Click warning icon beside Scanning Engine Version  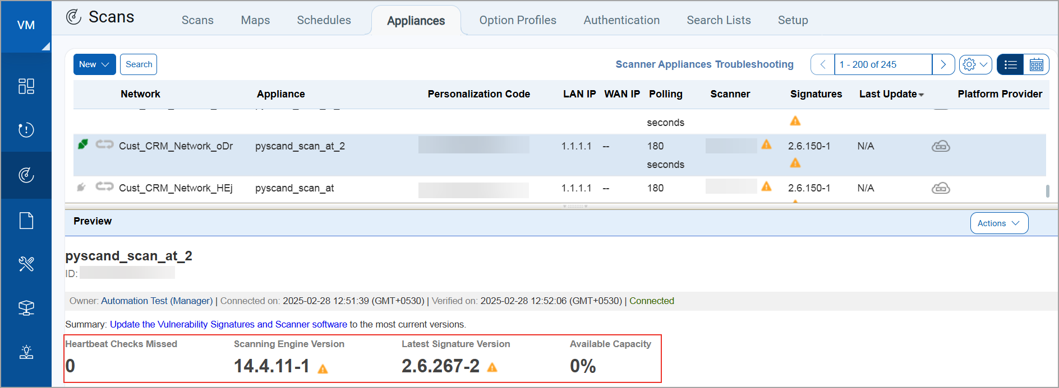point(323,368)
